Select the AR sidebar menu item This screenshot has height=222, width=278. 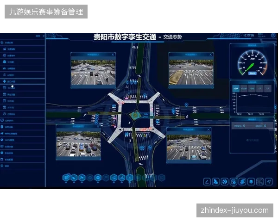coord(23,75)
